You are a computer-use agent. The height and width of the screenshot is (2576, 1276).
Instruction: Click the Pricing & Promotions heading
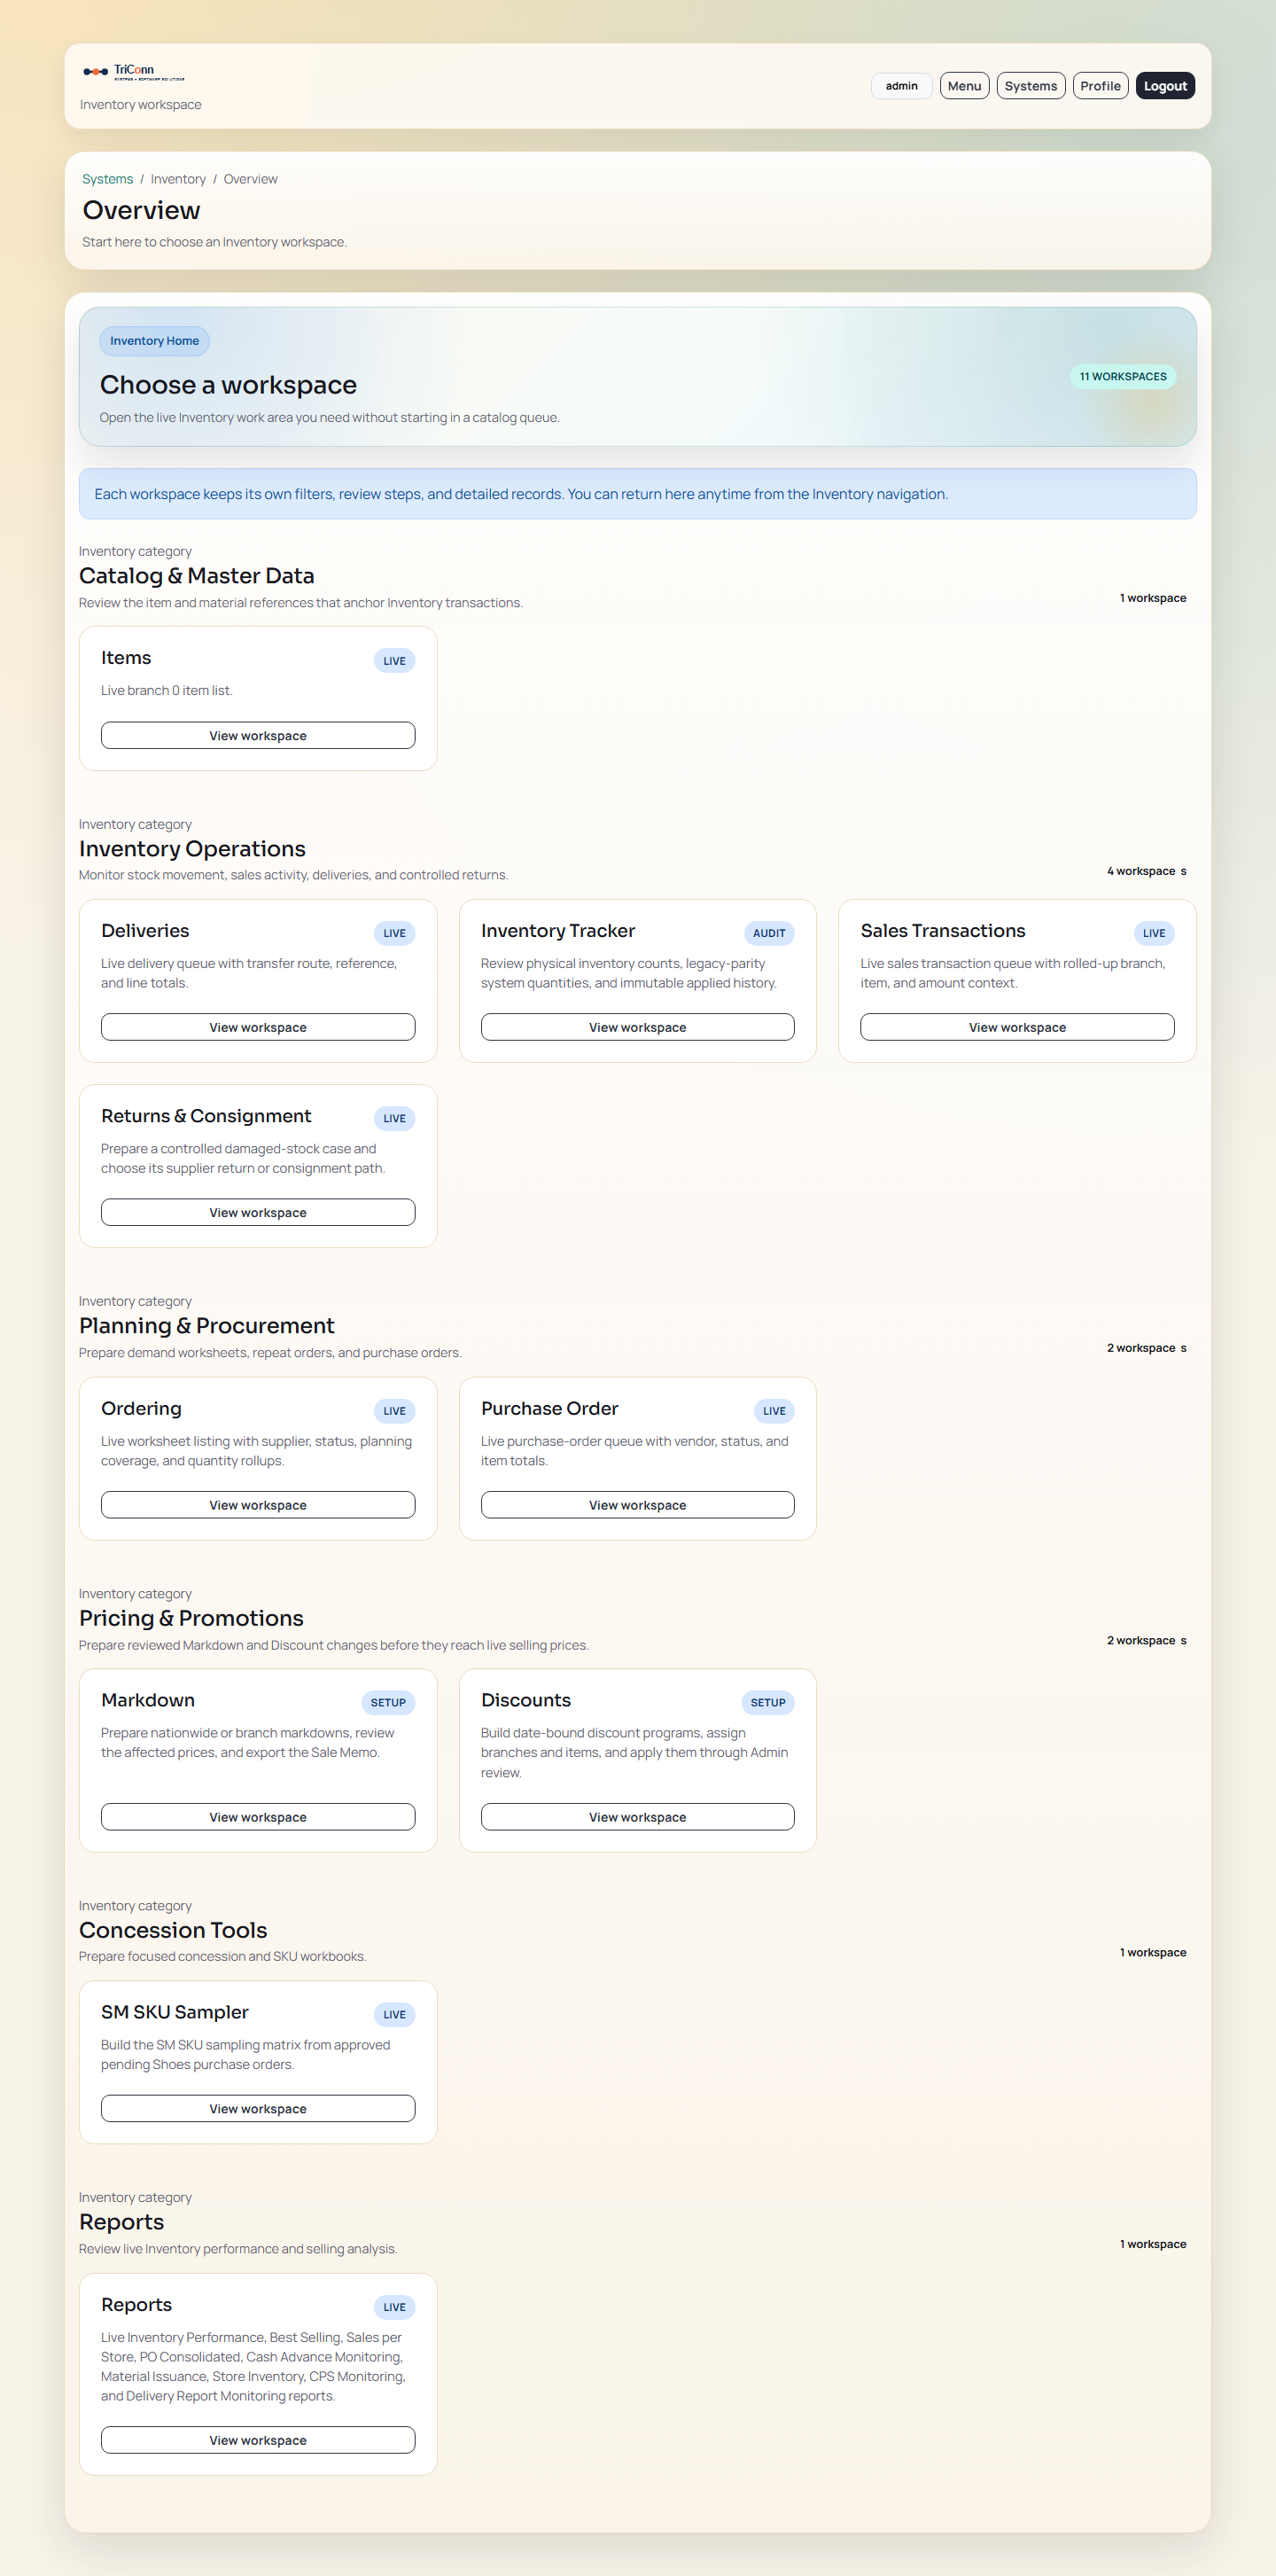[x=191, y=1619]
